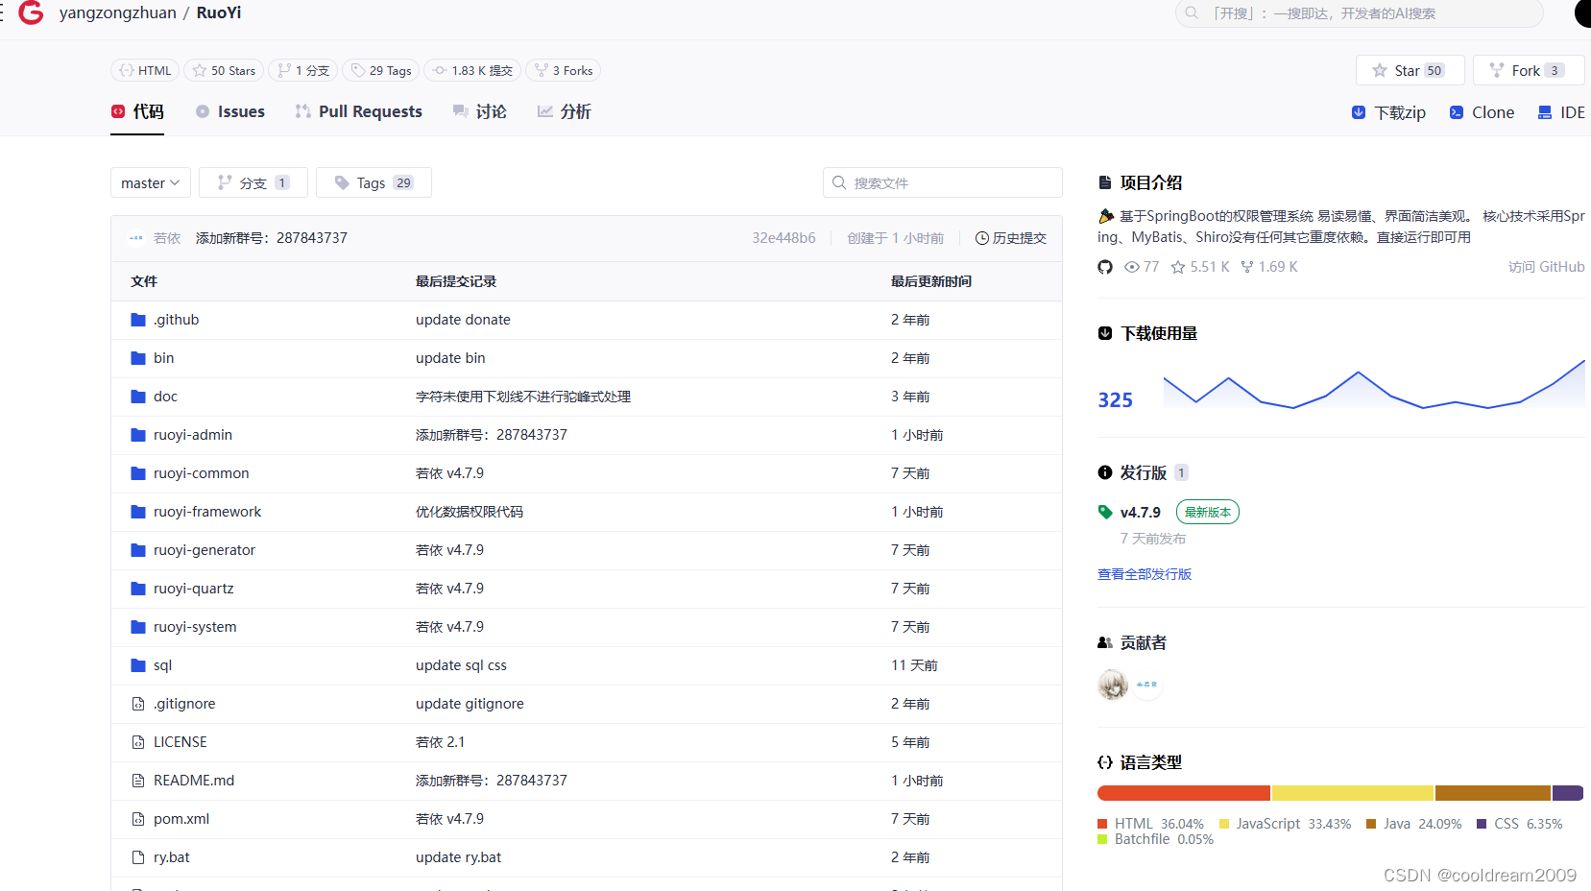Open the master branch dropdown
1591x891 pixels.
click(x=151, y=182)
